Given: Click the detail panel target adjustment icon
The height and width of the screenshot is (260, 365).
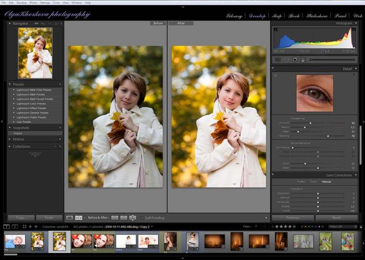Looking at the screenshot, I should point(276,76).
